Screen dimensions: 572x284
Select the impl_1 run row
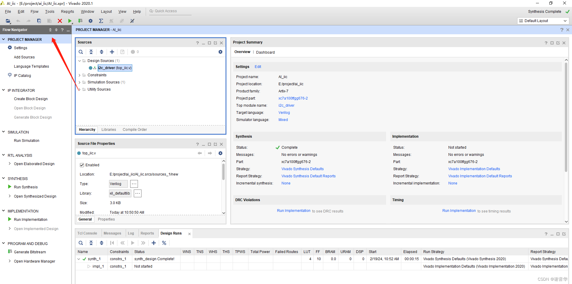pos(322,266)
